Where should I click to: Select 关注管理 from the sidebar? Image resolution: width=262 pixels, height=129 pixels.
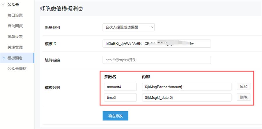tap(15, 47)
